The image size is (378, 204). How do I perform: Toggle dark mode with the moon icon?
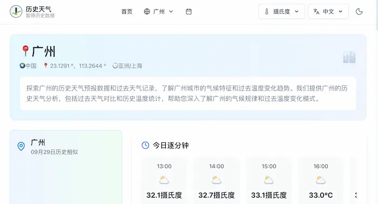click(359, 11)
